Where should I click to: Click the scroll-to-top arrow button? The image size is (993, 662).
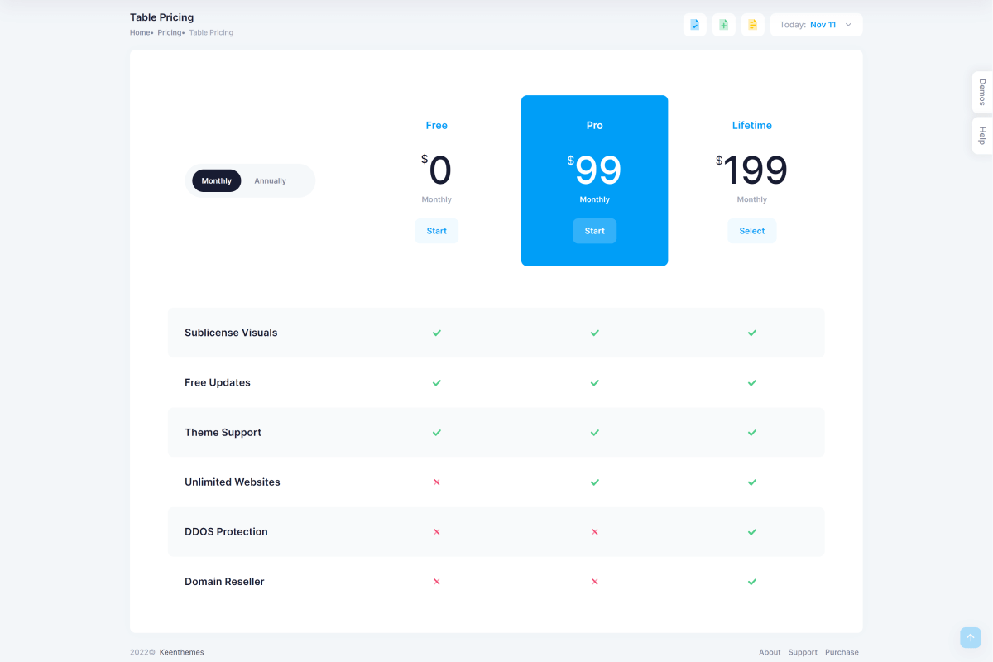pyautogui.click(x=970, y=637)
